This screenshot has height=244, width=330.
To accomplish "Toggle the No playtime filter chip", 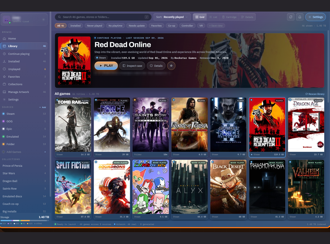I will tap(115, 26).
